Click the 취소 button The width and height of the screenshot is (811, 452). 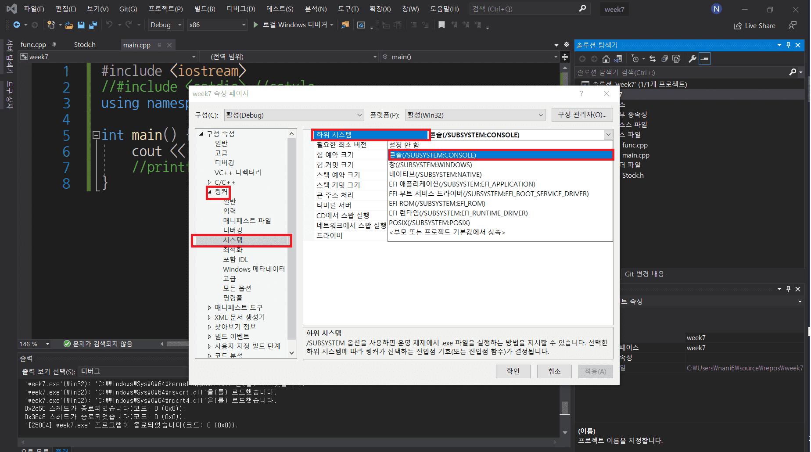(554, 371)
